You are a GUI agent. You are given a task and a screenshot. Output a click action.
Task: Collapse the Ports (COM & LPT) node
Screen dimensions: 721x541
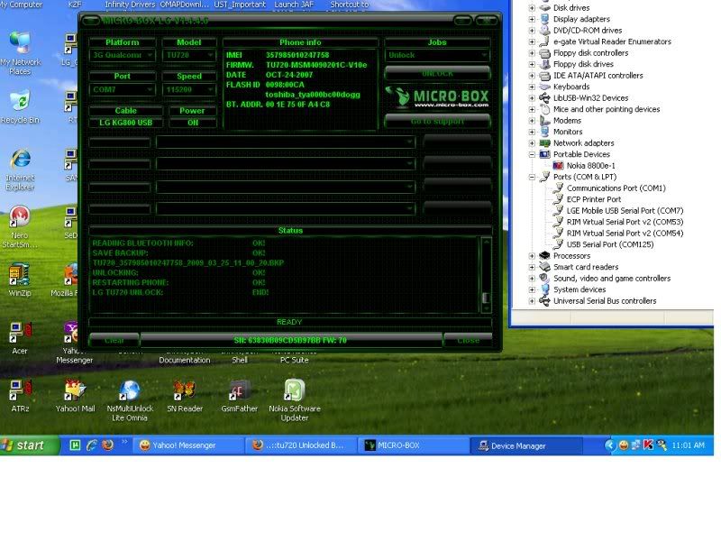[x=532, y=177]
